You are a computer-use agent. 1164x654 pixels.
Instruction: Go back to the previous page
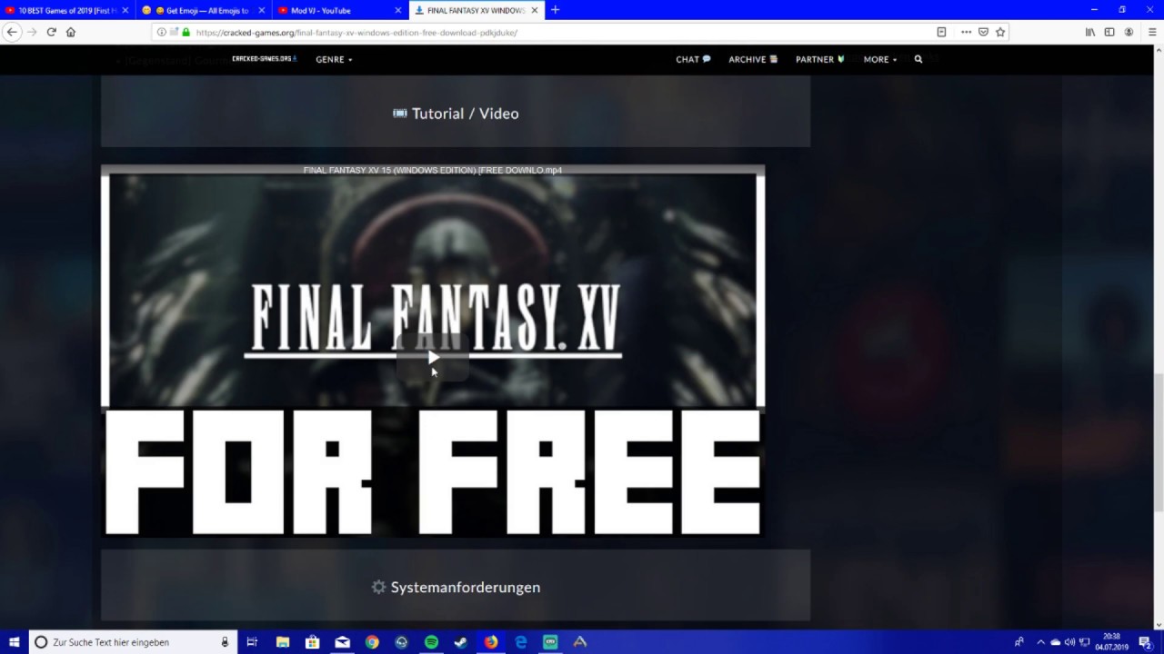tap(12, 32)
